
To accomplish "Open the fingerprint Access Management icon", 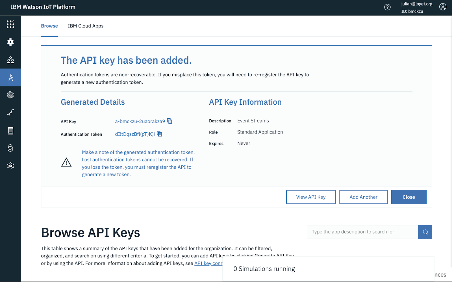I will (10, 95).
